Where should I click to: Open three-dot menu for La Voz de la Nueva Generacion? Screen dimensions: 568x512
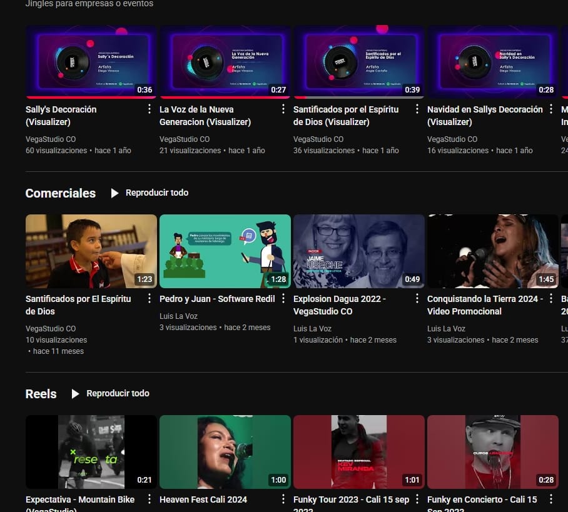[283, 109]
